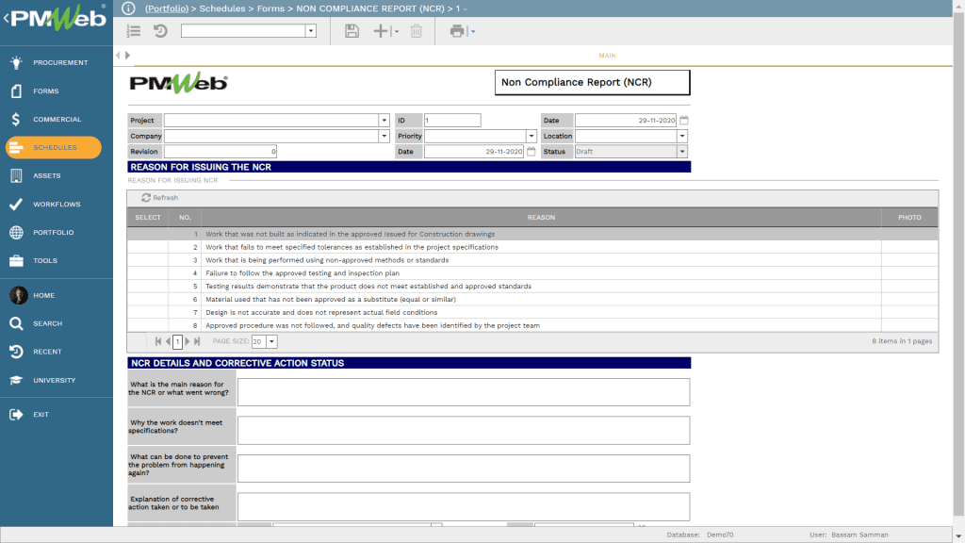The height and width of the screenshot is (543, 965).
Task: Select the Schedules module
Action: tap(54, 148)
